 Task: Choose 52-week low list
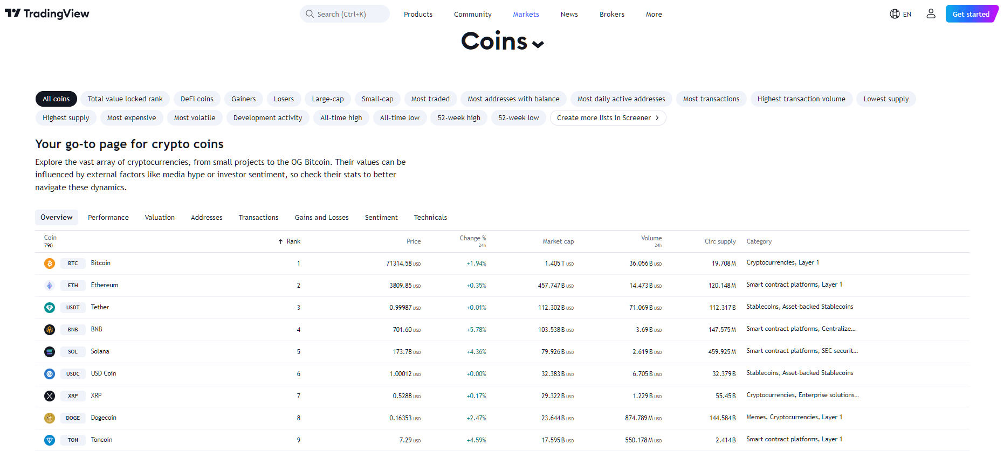(519, 118)
